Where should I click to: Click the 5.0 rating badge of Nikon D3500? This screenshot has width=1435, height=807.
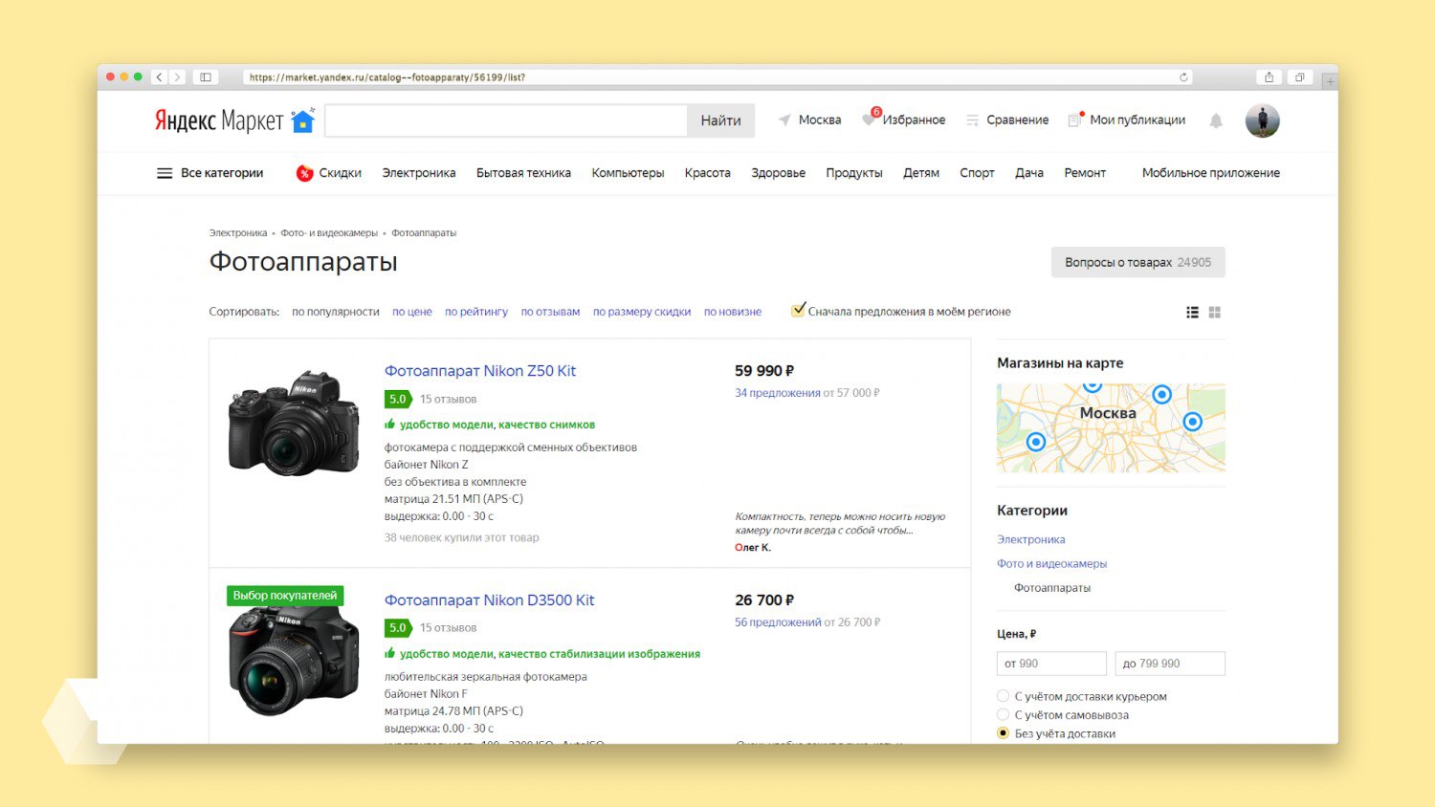pyautogui.click(x=398, y=627)
